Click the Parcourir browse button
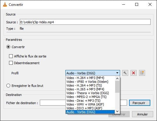 [x=140, y=103]
